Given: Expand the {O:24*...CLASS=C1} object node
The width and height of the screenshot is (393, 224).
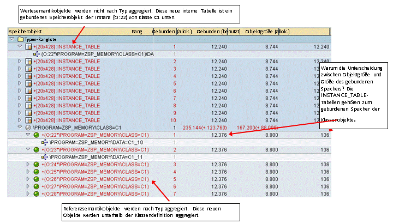Looking at the screenshot, I should [x=28, y=165].
